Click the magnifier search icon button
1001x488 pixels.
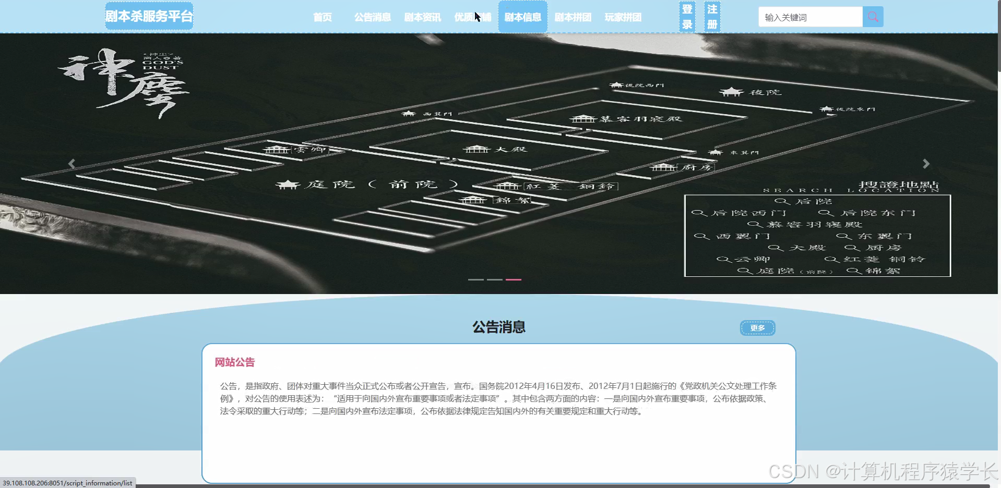(x=873, y=17)
